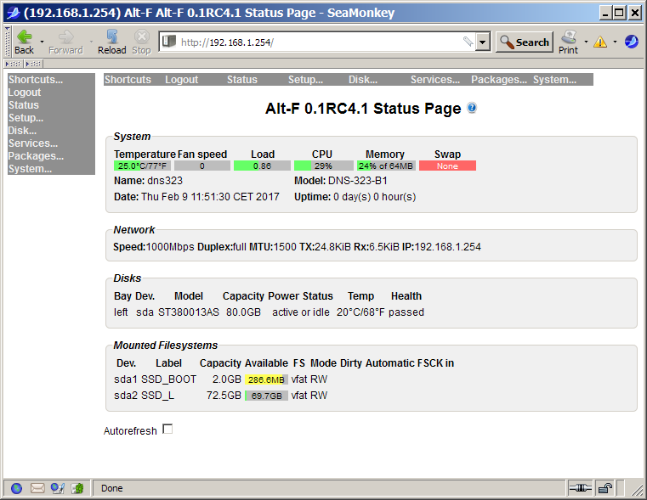Image resolution: width=647 pixels, height=500 pixels.
Task: Click the IP '192.168.1.254' text
Action: 448,247
